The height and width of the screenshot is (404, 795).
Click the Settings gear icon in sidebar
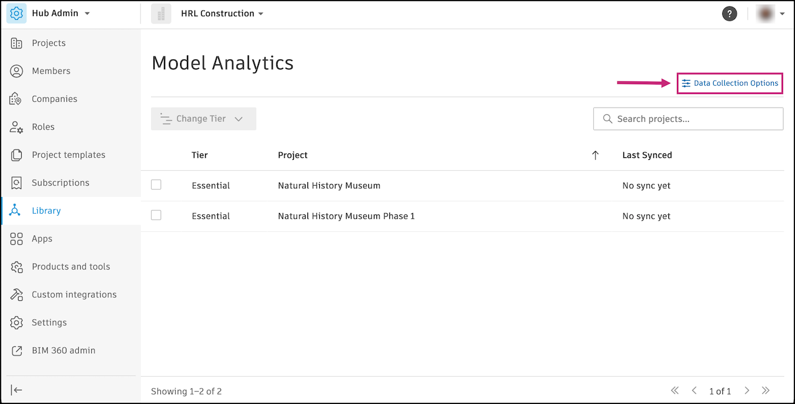pos(17,323)
